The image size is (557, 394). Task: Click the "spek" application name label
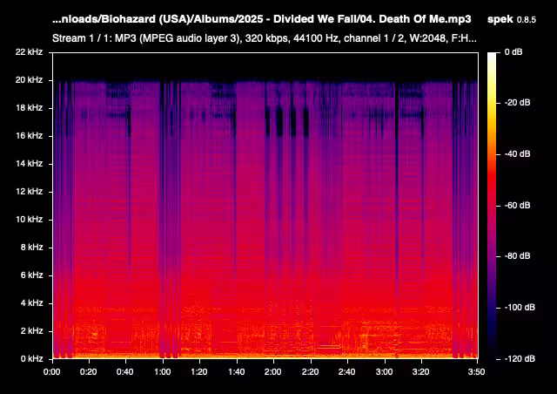pos(500,19)
